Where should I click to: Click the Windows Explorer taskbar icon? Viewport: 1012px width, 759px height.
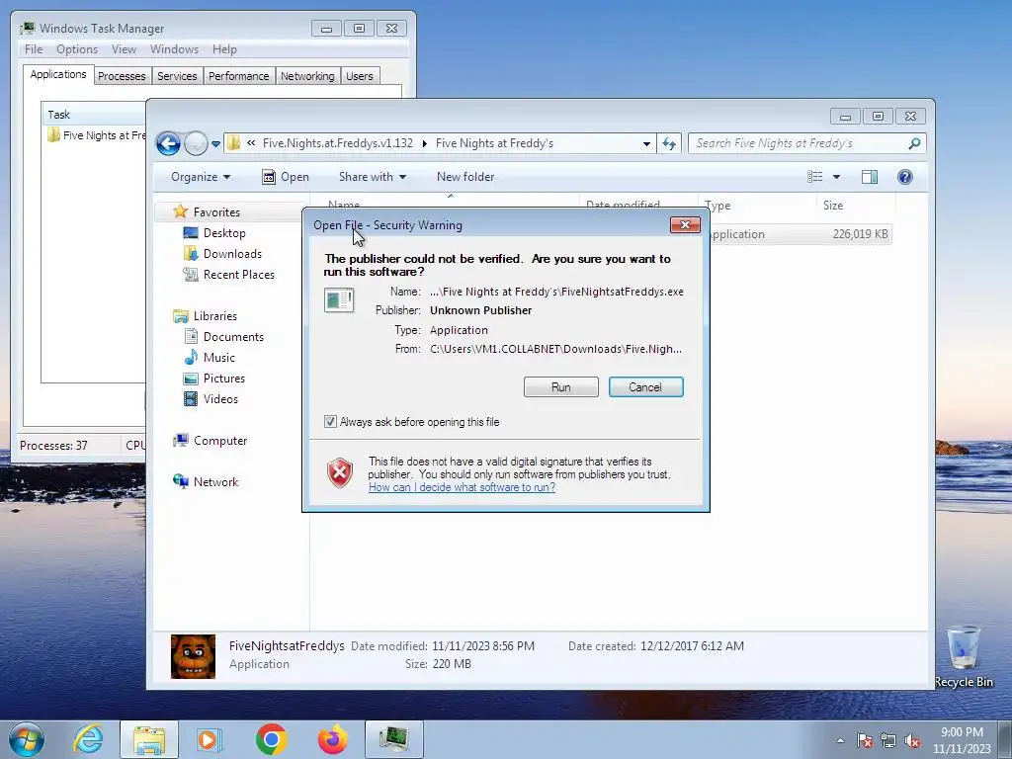pyautogui.click(x=149, y=739)
